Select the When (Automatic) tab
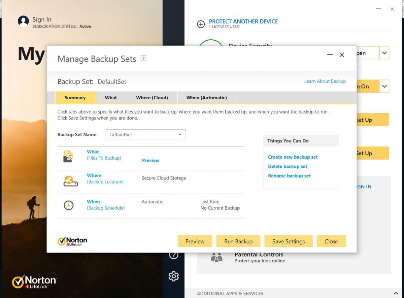The height and width of the screenshot is (298, 404). pos(206,98)
